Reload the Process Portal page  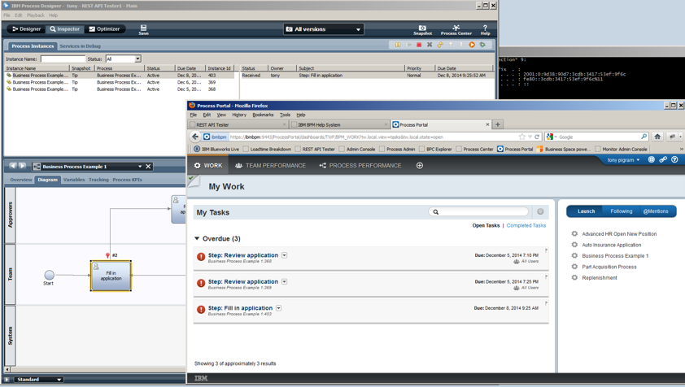(537, 137)
